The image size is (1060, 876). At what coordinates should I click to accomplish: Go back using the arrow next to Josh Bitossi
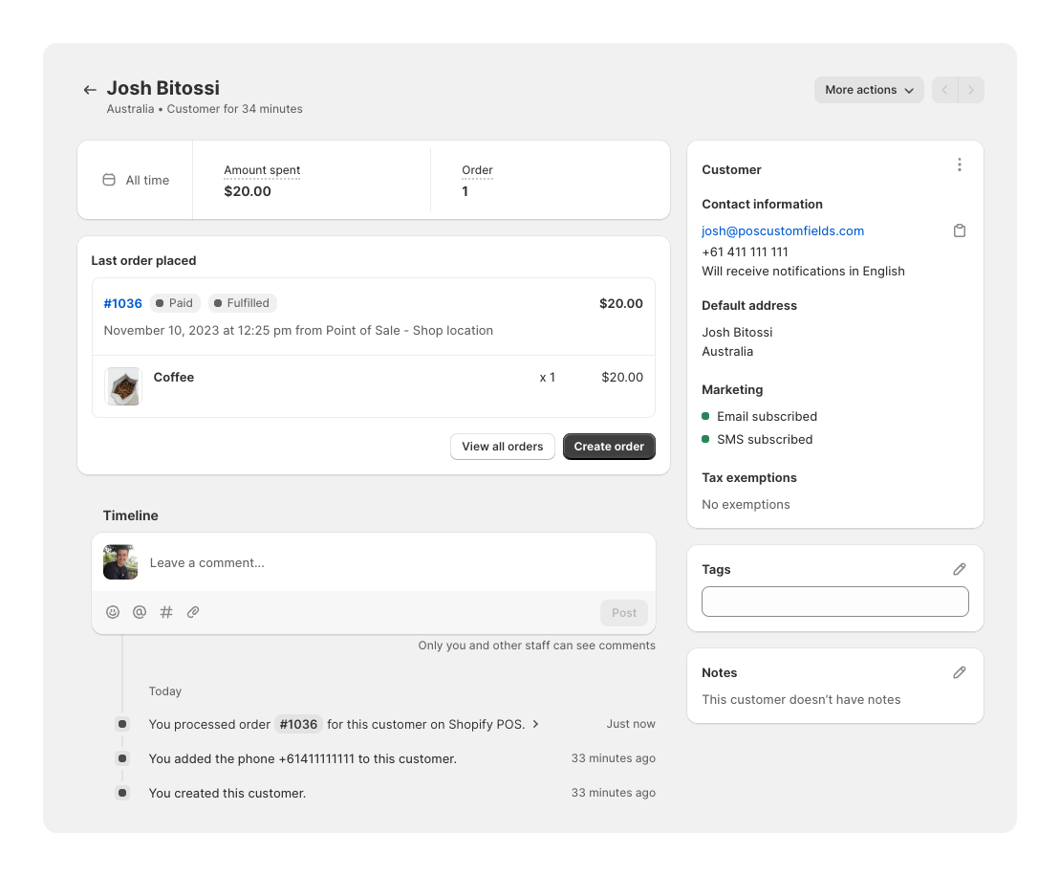89,89
